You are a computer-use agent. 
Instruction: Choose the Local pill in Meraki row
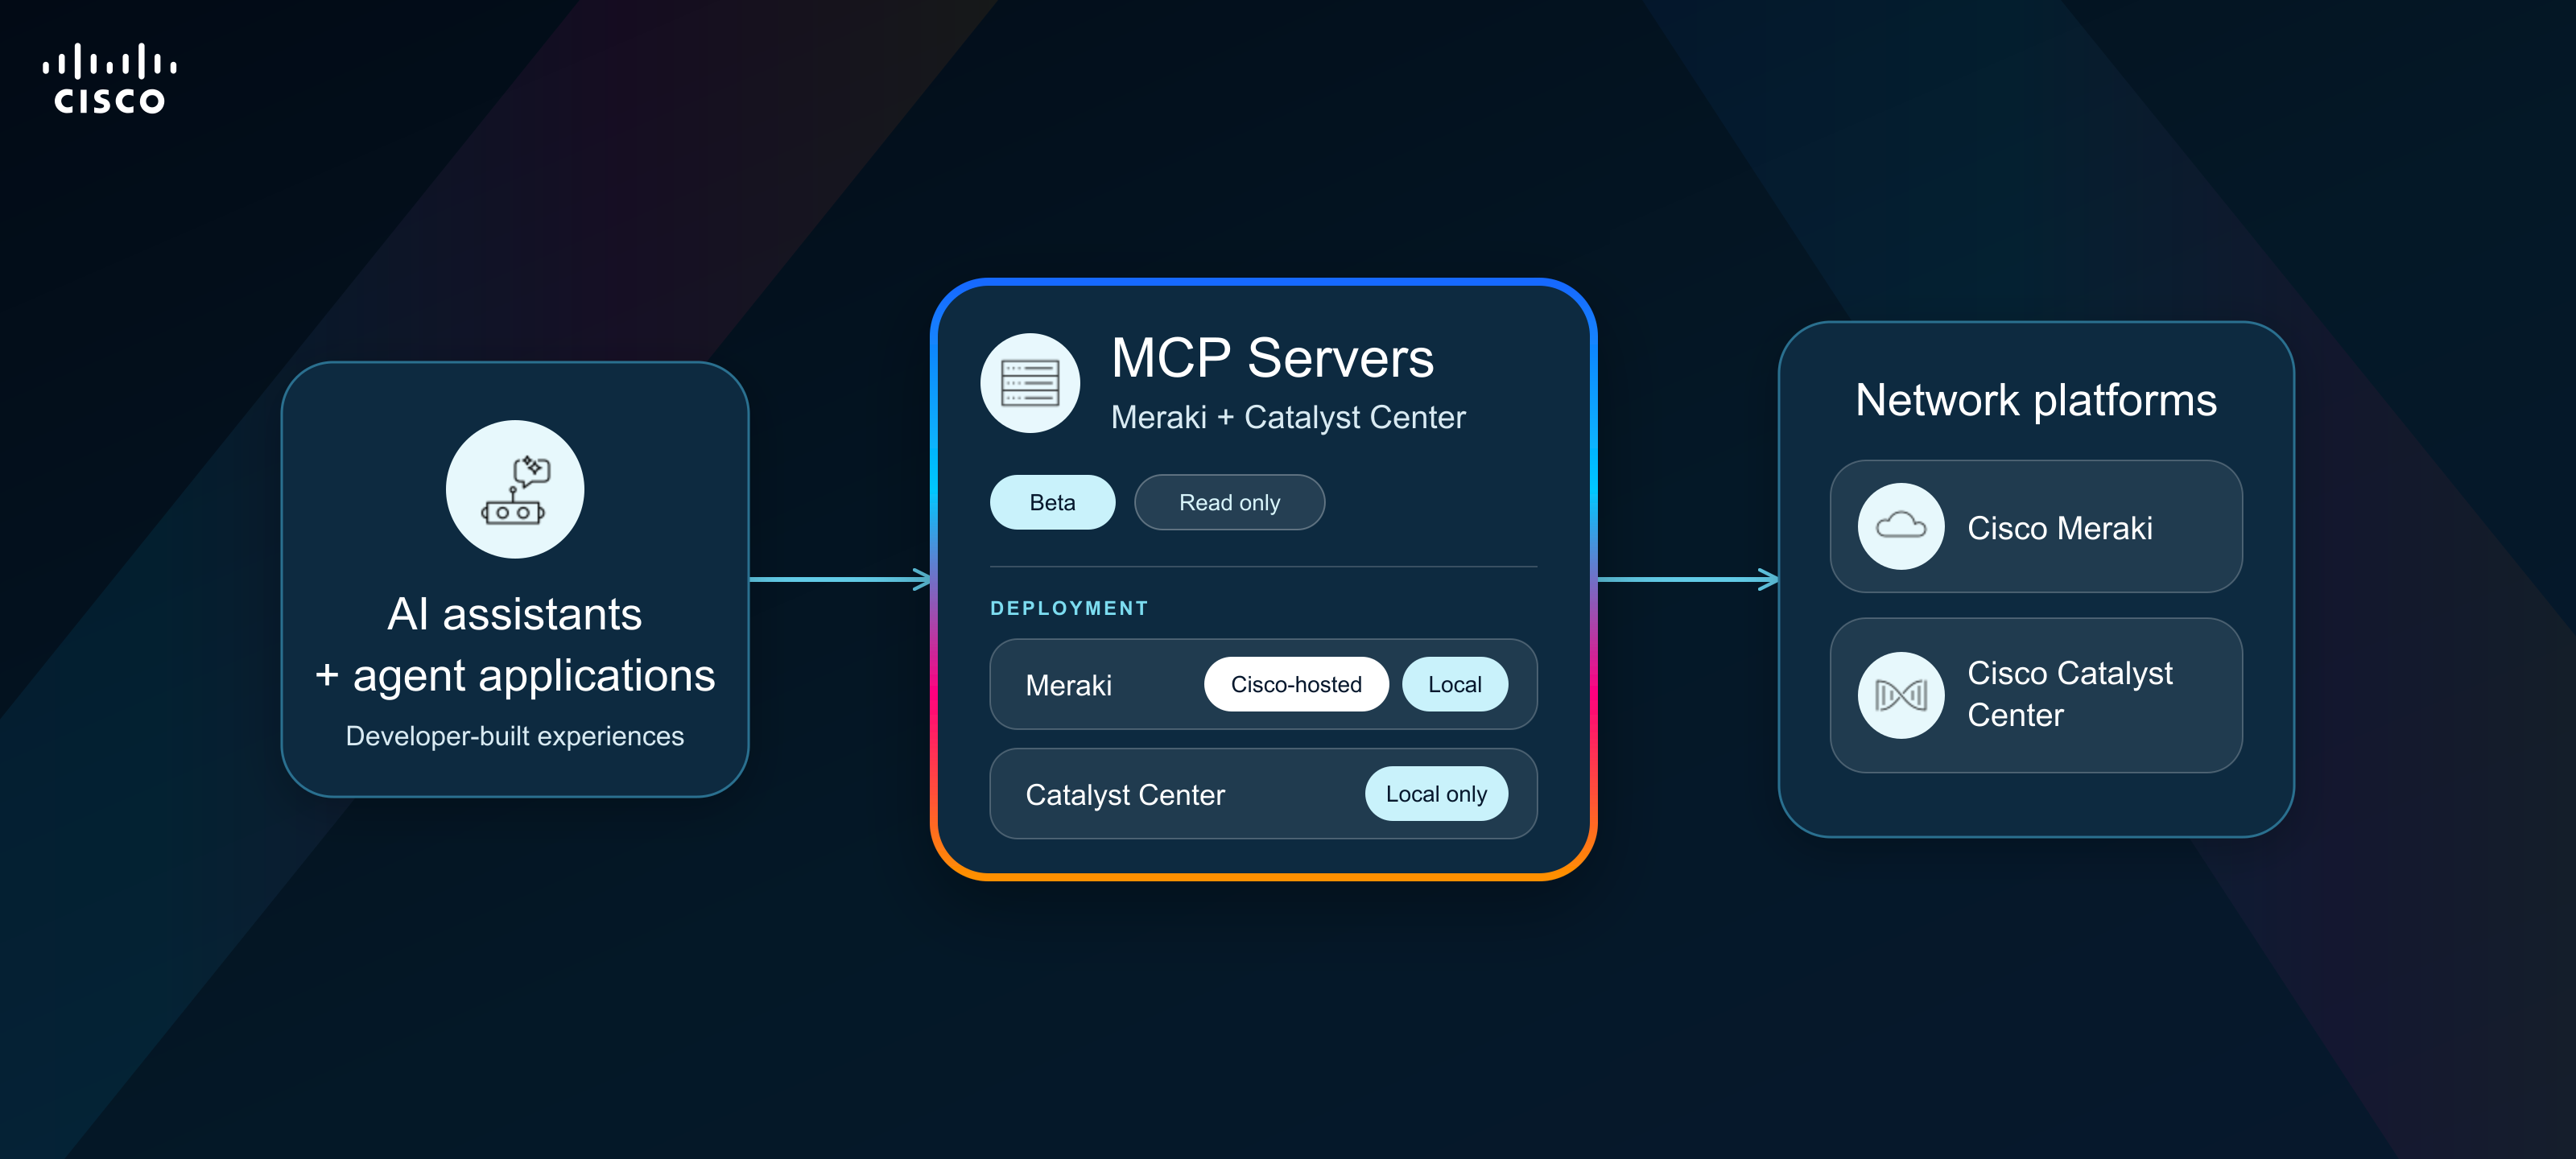click(1455, 684)
